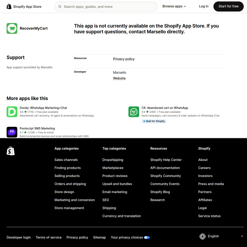
Task: Open Press and media link
Action: coord(211,184)
